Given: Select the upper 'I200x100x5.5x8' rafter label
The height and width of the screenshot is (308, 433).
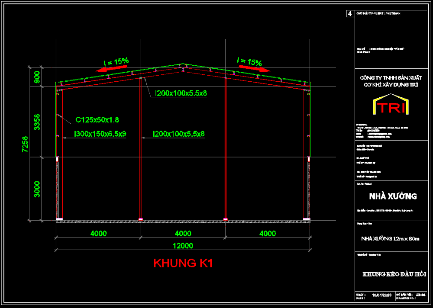Looking at the screenshot, I should 181,93.
